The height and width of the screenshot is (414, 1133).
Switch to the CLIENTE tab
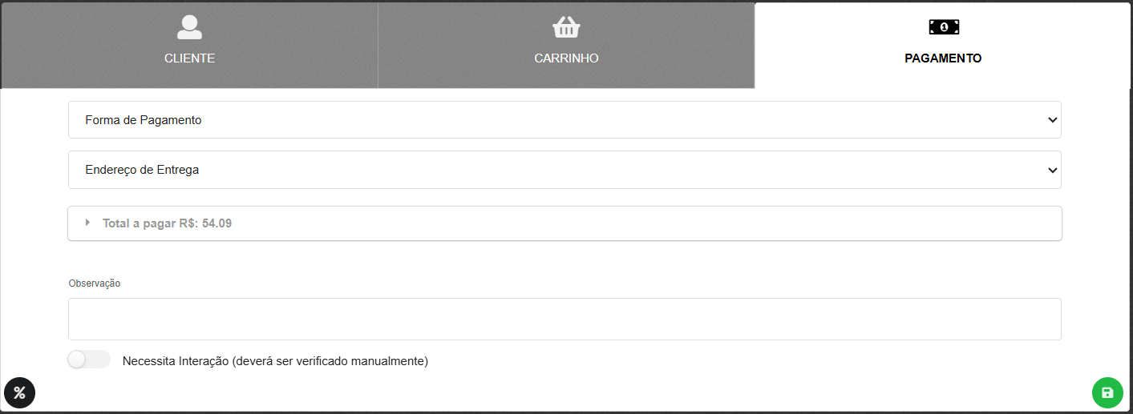point(189,58)
